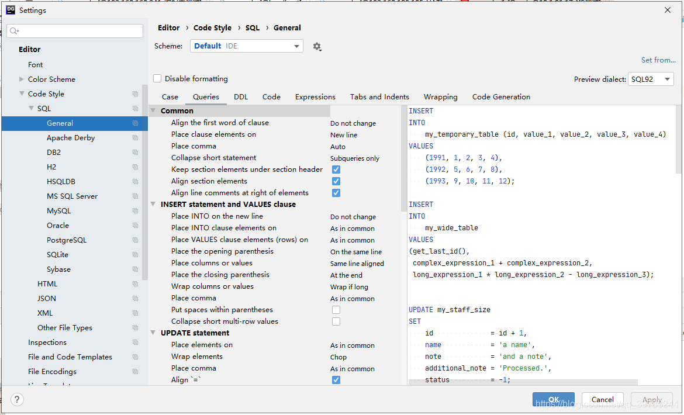Click the copy icon beside Apache Derby
This screenshot has height=415, width=684.
[x=135, y=138]
